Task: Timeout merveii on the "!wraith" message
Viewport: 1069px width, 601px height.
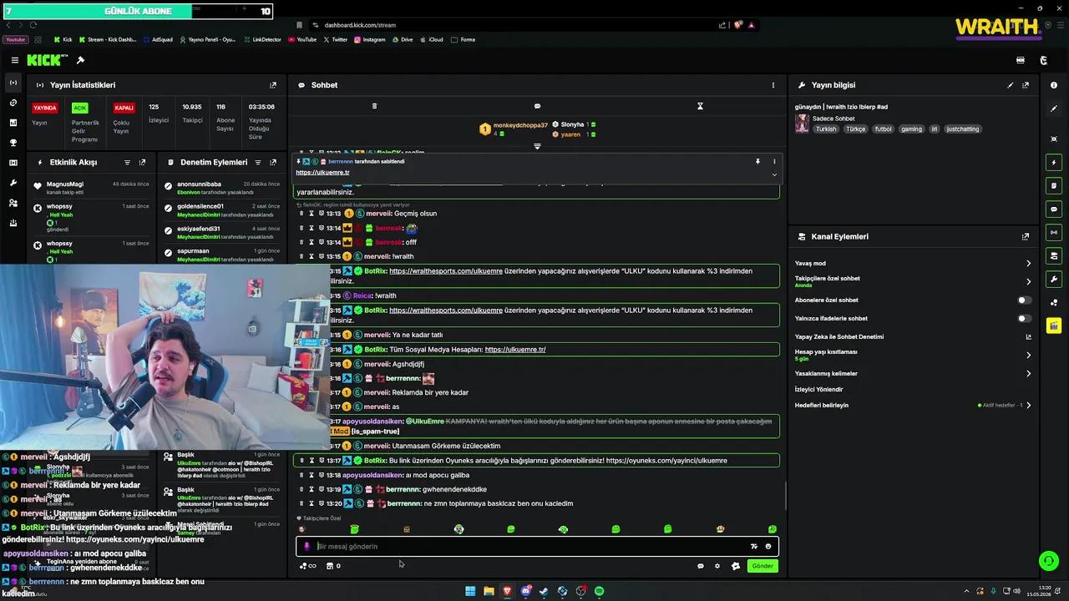Action: tap(312, 256)
